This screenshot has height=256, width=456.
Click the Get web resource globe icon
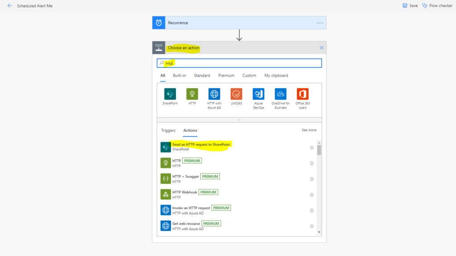tap(166, 226)
